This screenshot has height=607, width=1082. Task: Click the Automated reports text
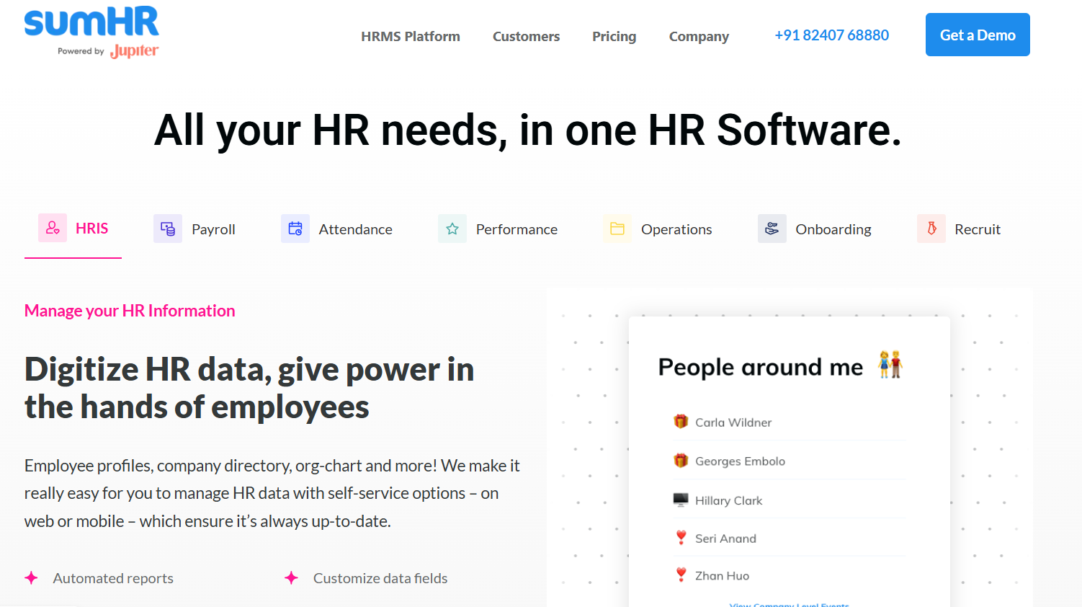[113, 578]
